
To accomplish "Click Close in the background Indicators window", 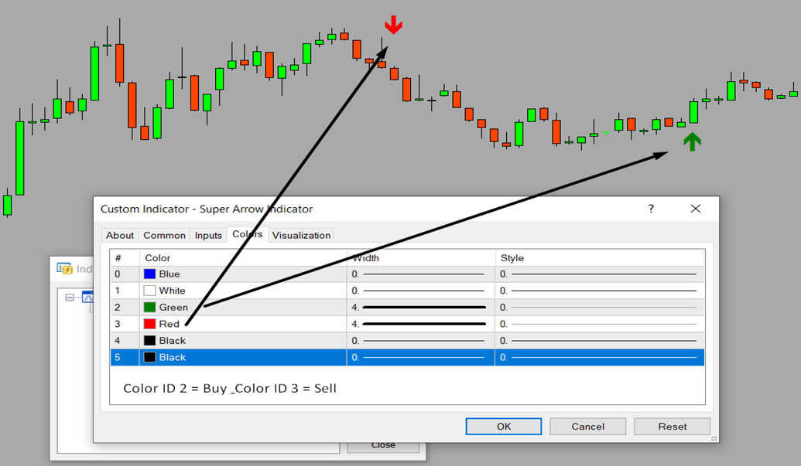I will tap(383, 445).
